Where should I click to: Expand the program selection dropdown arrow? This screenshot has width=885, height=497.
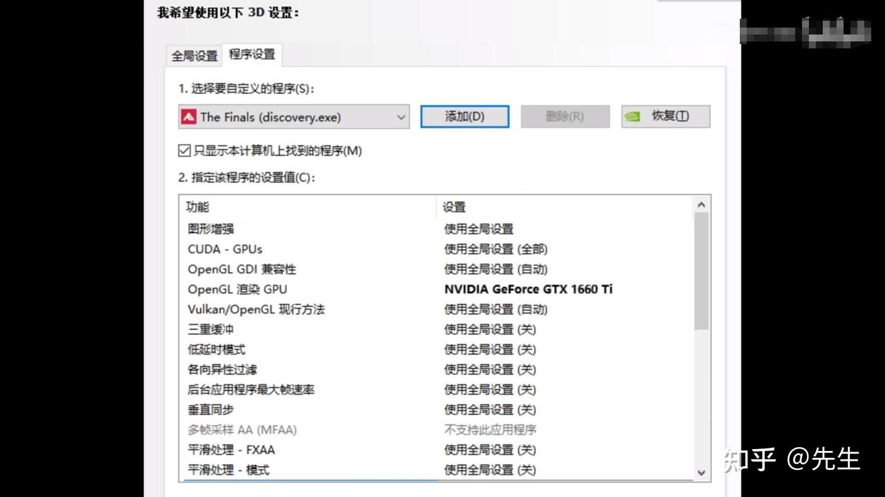[401, 117]
